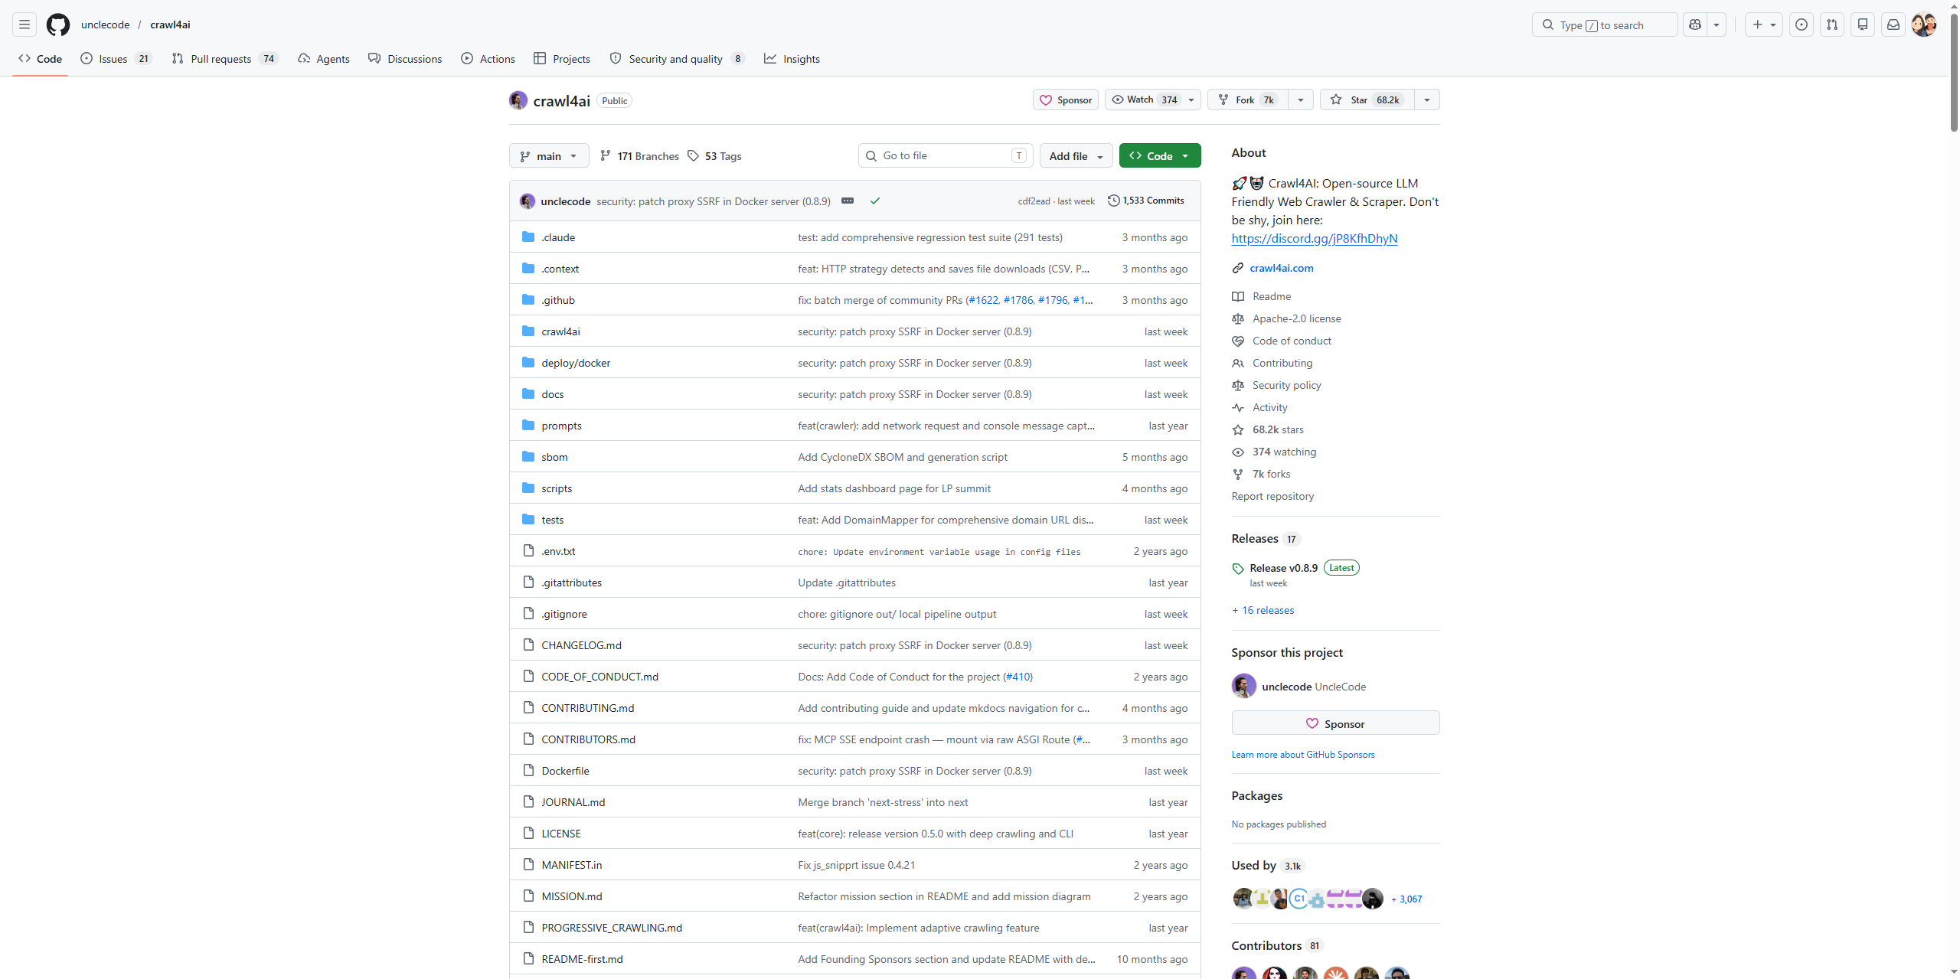Switch to Security and quality tab

click(678, 59)
